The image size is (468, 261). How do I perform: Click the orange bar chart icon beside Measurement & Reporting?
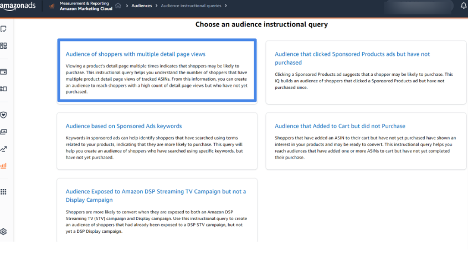pyautogui.click(x=52, y=6)
